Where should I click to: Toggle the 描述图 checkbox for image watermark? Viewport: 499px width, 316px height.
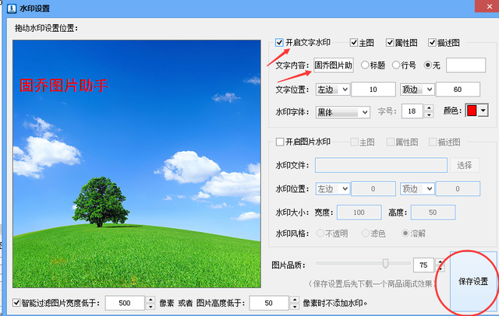click(x=433, y=142)
